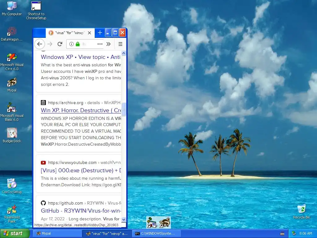Open Win XP Horror Destructive result link

click(x=81, y=110)
